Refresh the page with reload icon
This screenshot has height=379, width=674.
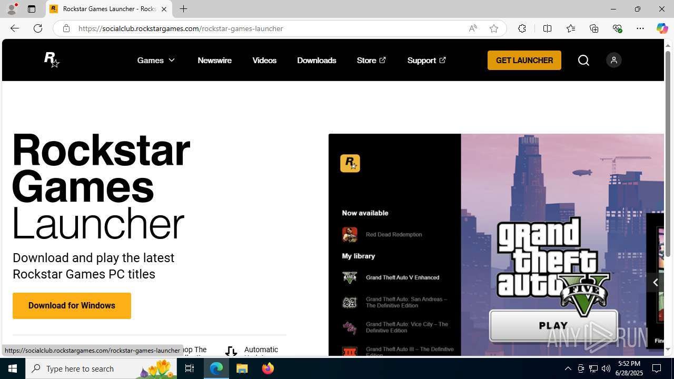[38, 28]
